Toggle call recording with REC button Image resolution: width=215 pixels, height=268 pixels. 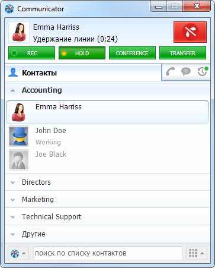(x=31, y=53)
